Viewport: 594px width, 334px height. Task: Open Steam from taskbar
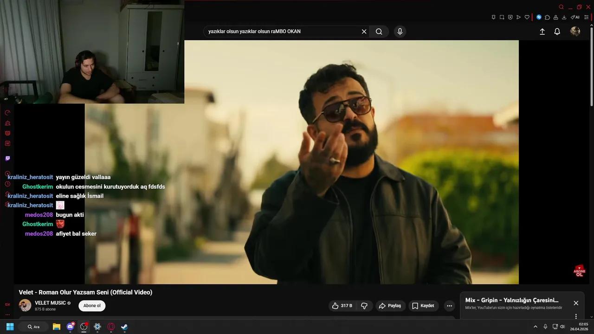[x=124, y=327]
